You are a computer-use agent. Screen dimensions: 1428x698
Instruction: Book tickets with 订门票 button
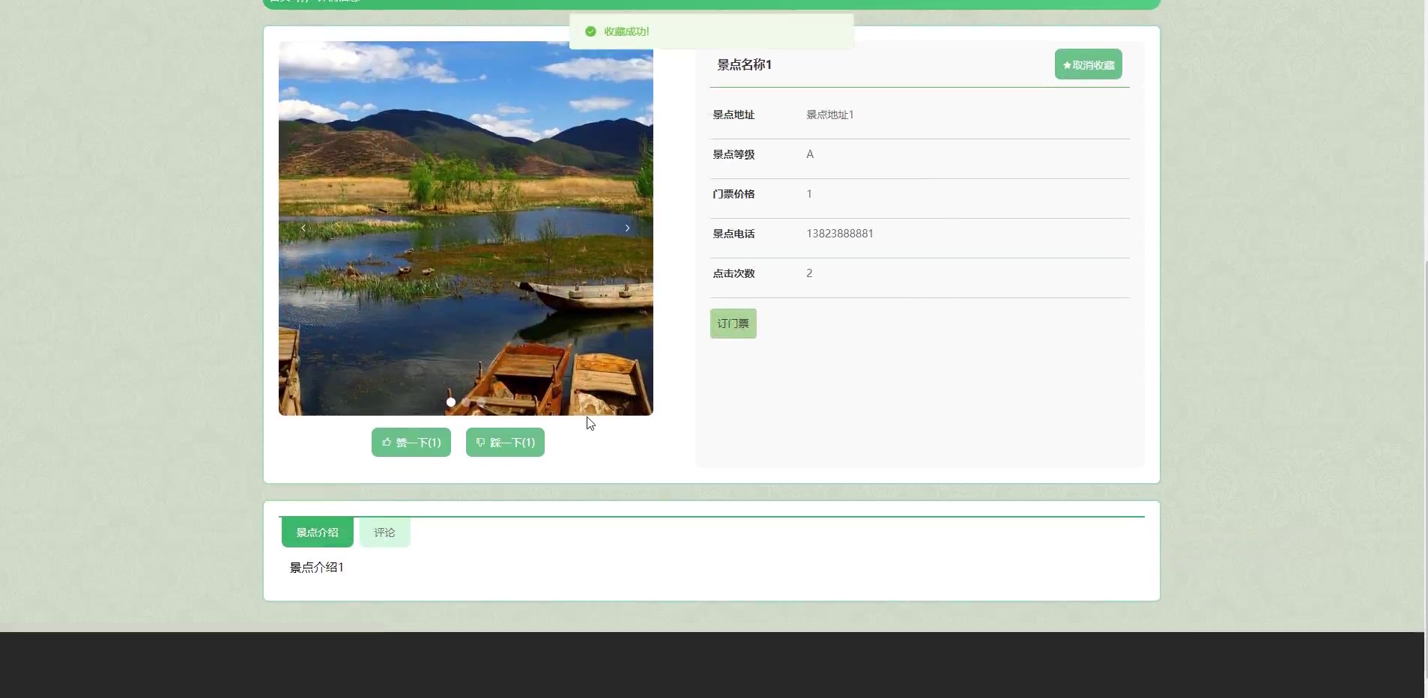point(733,324)
